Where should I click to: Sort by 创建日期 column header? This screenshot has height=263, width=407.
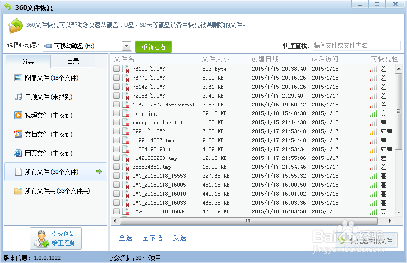coord(265,59)
